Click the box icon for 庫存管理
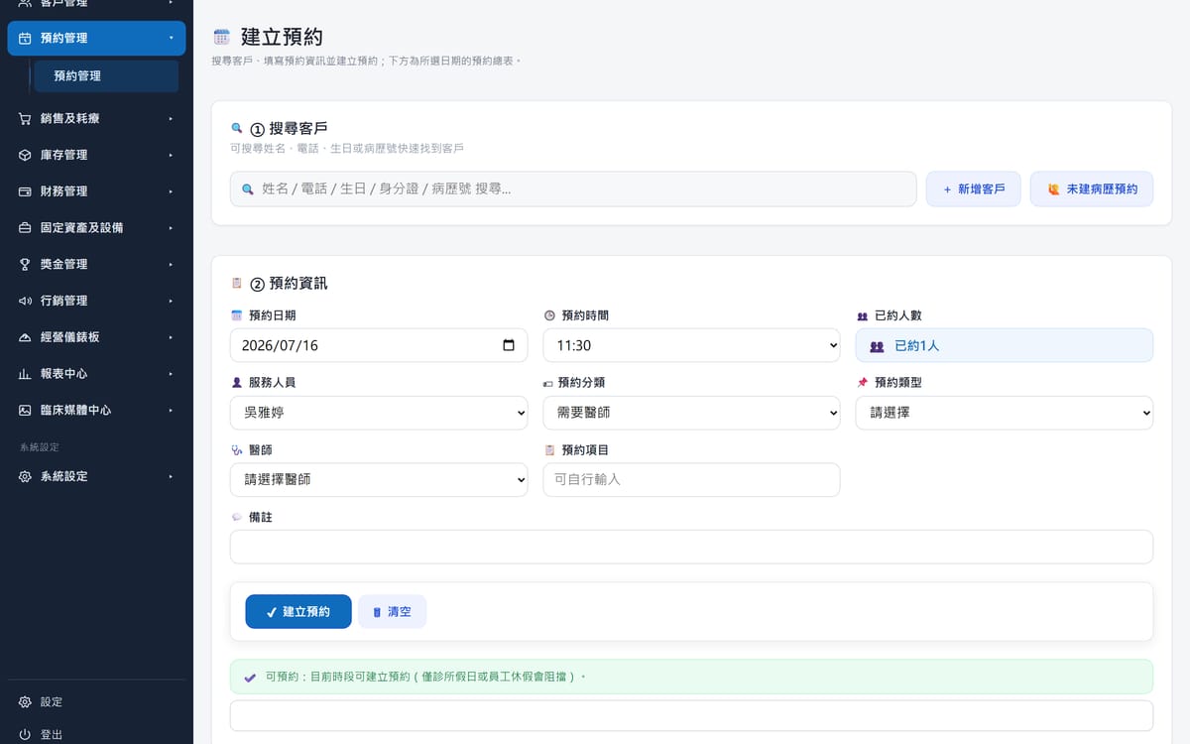The height and width of the screenshot is (744, 1190). [25, 155]
